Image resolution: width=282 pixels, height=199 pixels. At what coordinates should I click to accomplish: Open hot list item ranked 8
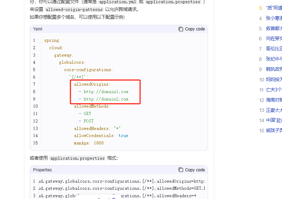coord(274,59)
